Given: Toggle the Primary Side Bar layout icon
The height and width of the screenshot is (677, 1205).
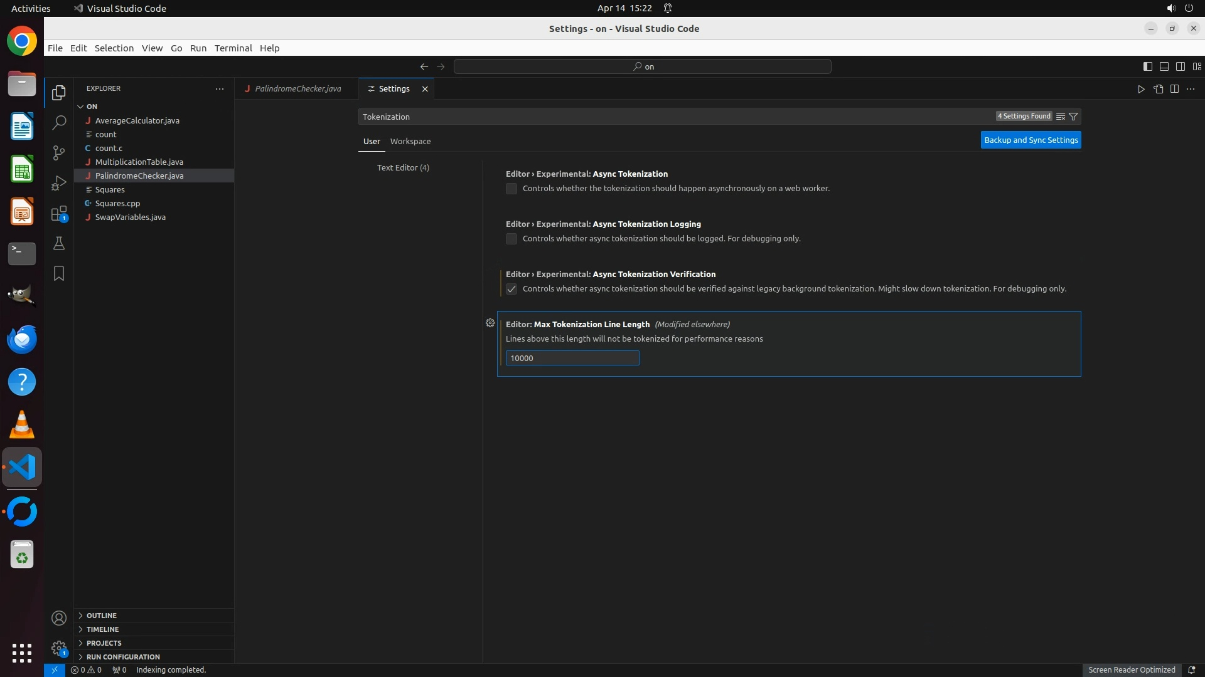Looking at the screenshot, I should (x=1147, y=66).
